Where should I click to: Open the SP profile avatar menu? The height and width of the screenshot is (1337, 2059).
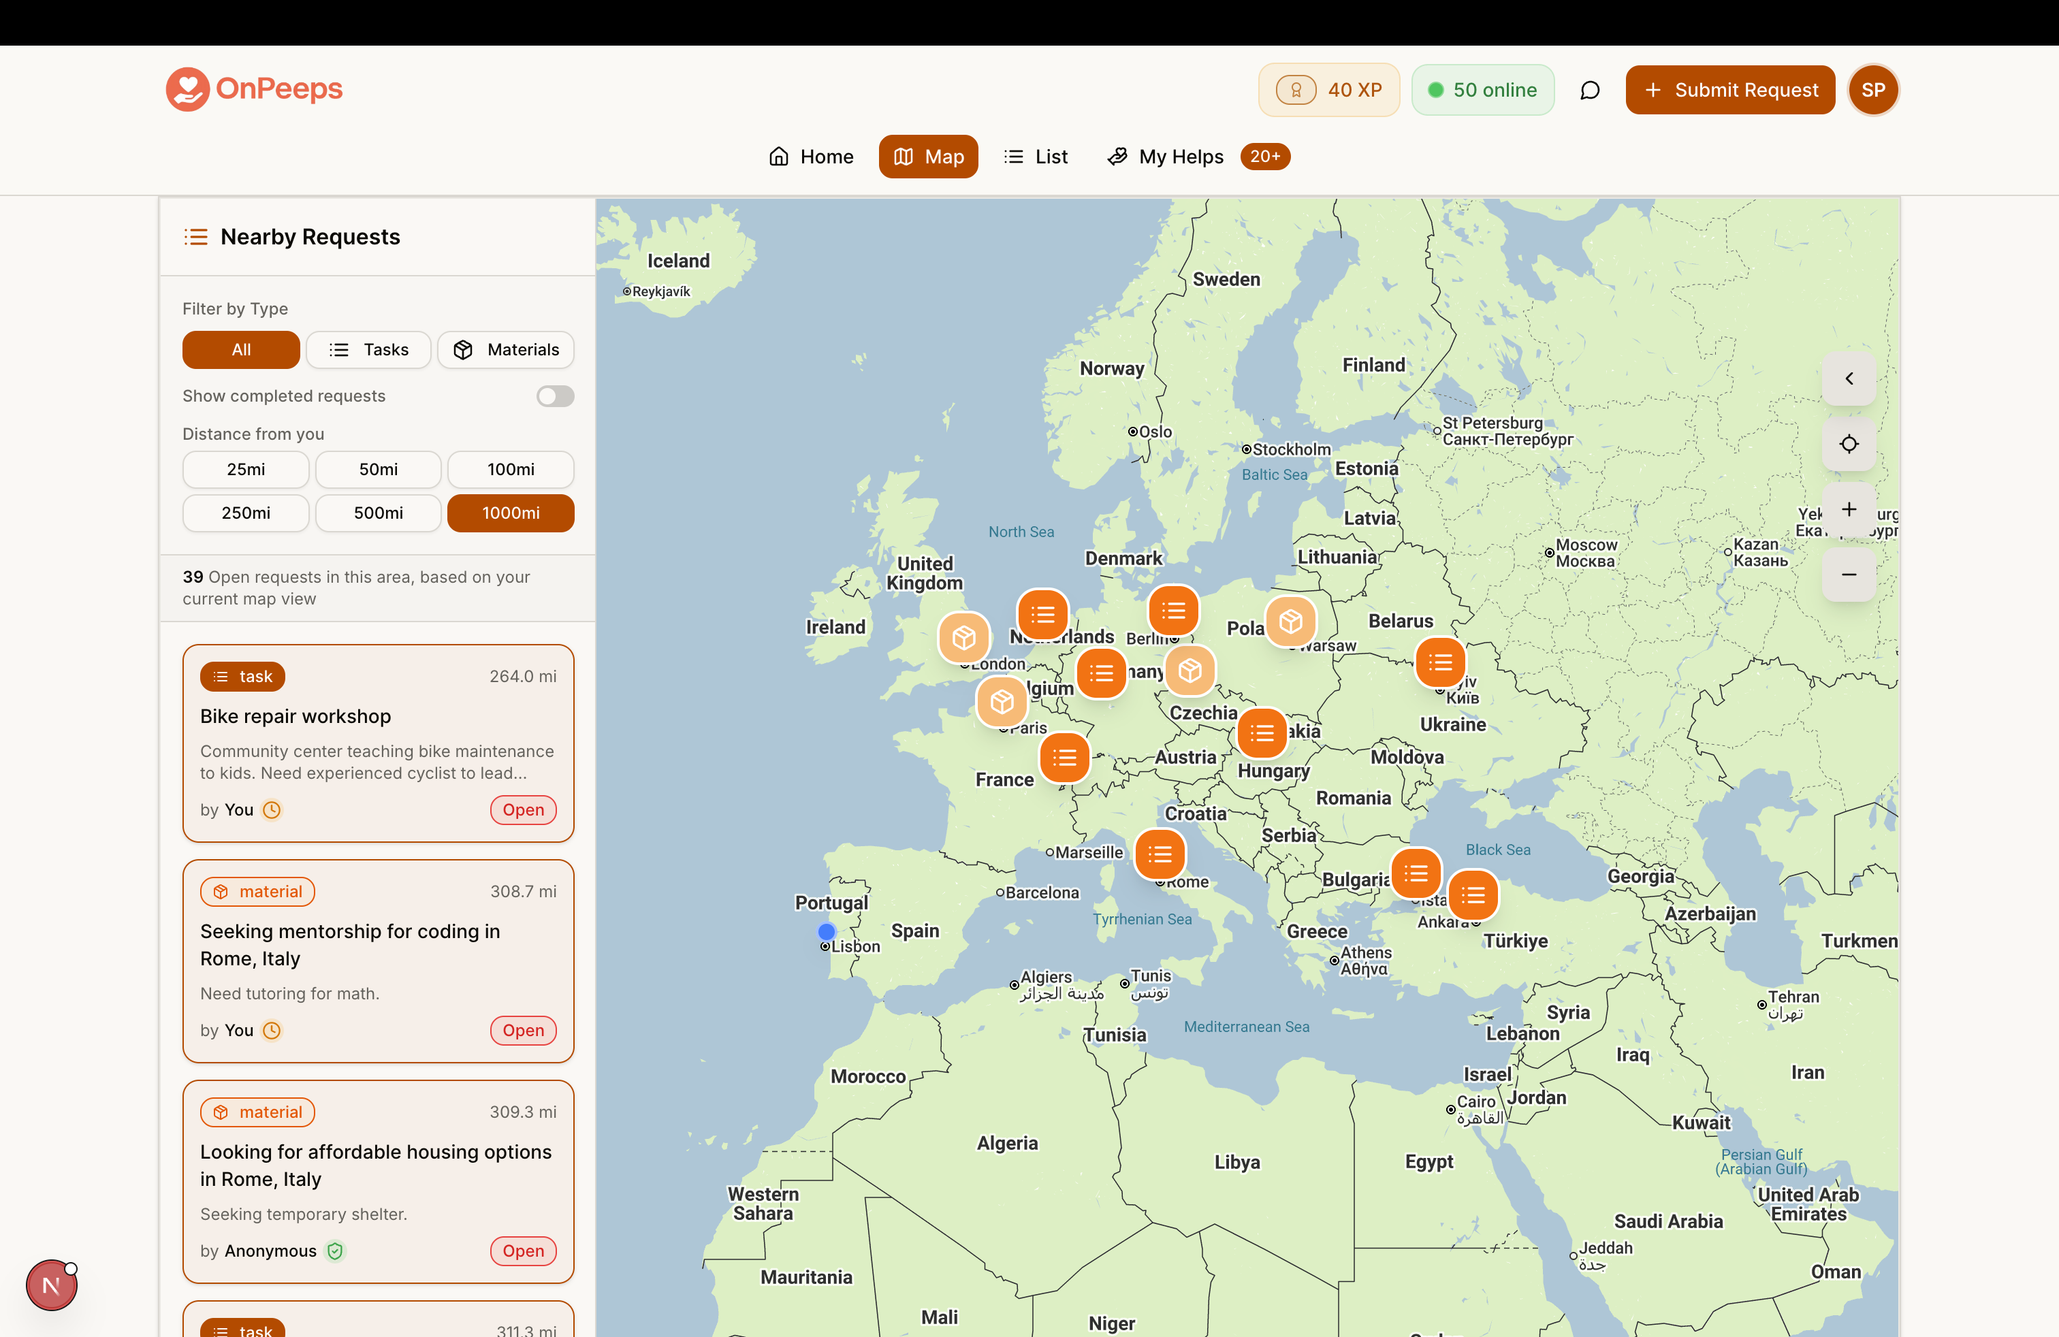click(x=1872, y=90)
